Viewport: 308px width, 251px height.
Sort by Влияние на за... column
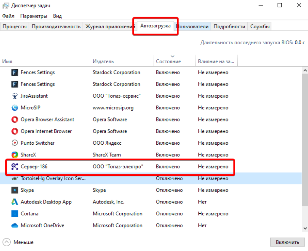[x=216, y=61]
